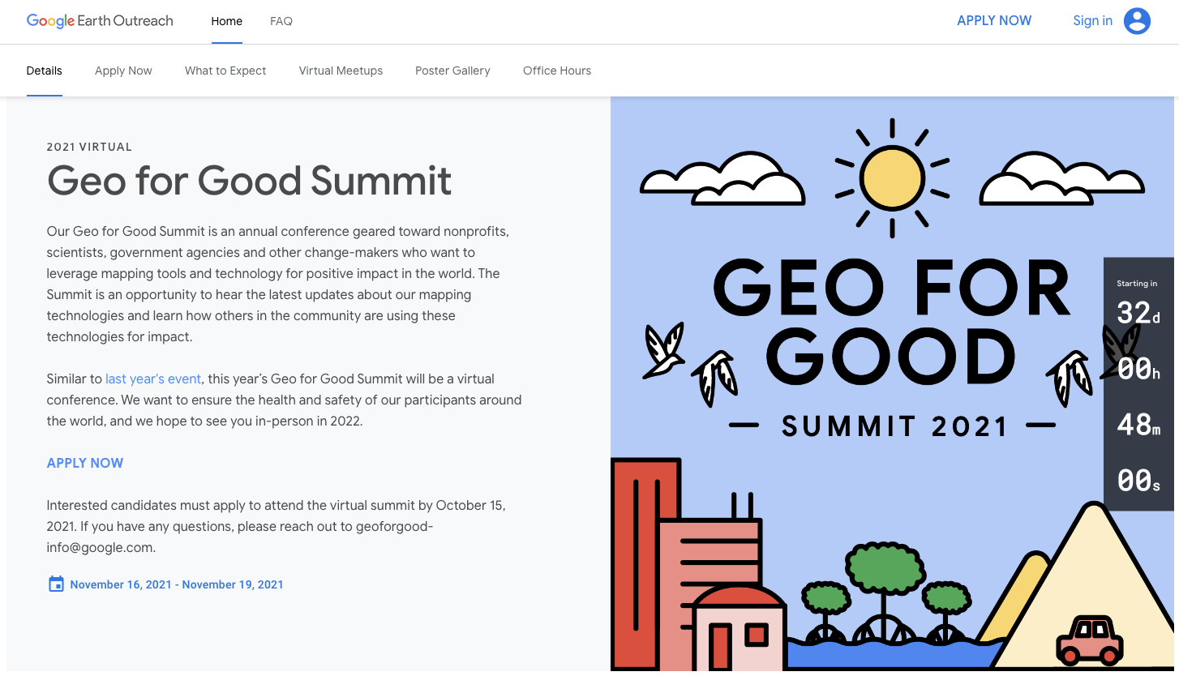Open the FAQ menu item

(x=281, y=21)
